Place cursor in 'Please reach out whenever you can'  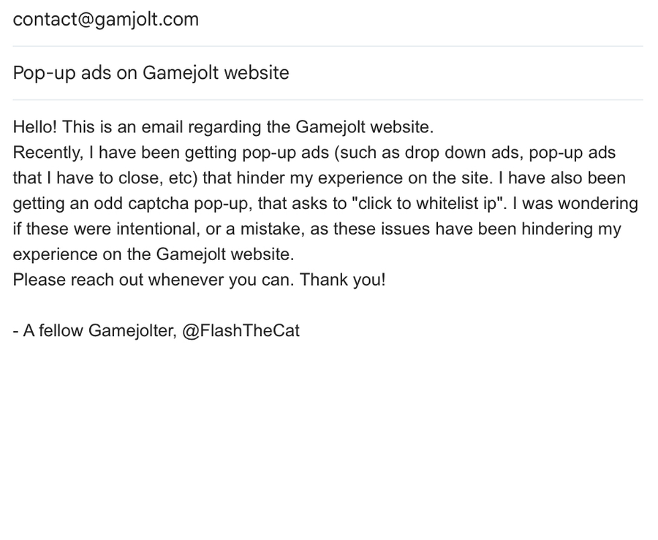tap(154, 280)
